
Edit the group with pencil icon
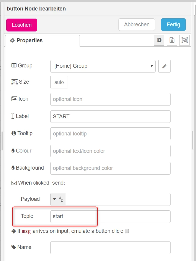[164, 66]
